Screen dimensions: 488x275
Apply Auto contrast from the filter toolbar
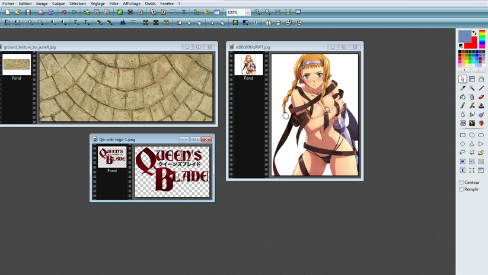[17, 22]
